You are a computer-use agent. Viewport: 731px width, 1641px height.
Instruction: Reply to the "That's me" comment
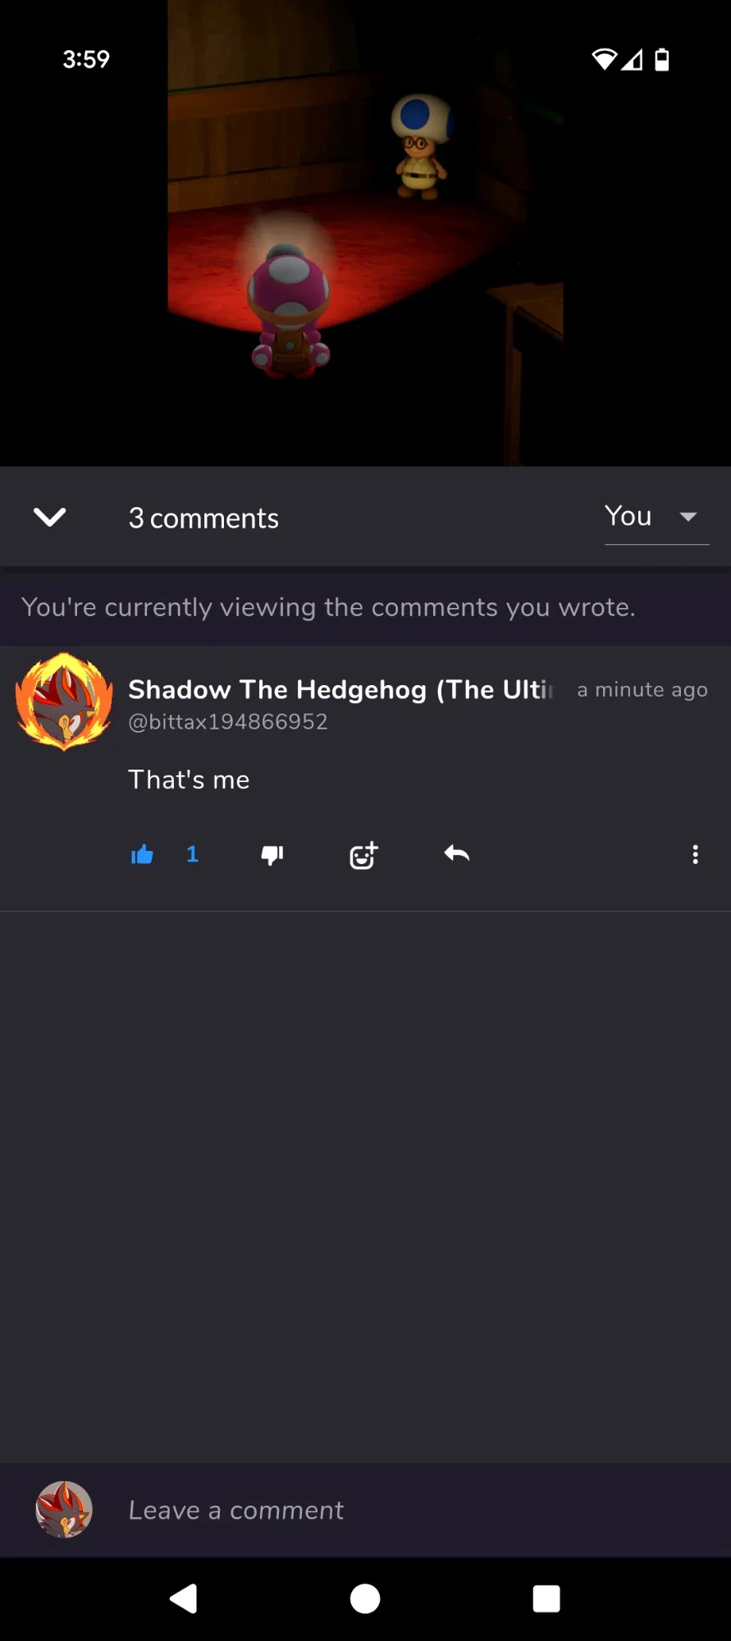457,854
